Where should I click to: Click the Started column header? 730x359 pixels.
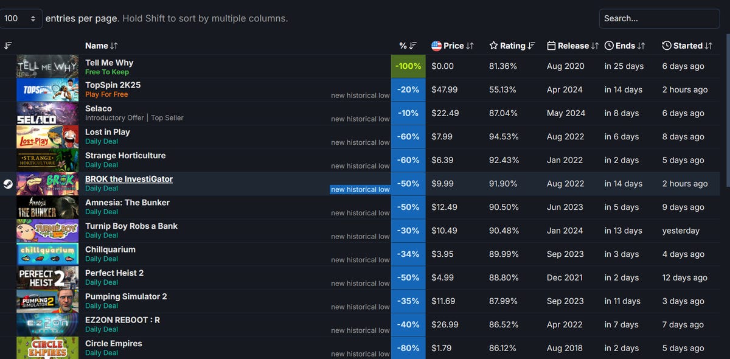[x=687, y=45]
